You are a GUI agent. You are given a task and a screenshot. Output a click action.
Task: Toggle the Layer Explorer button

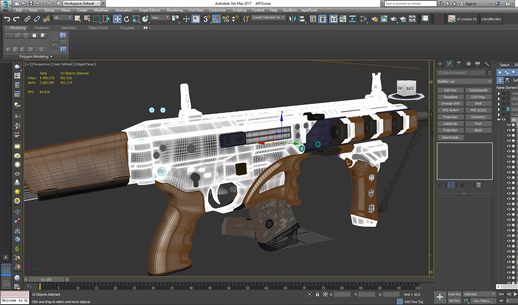(x=323, y=19)
